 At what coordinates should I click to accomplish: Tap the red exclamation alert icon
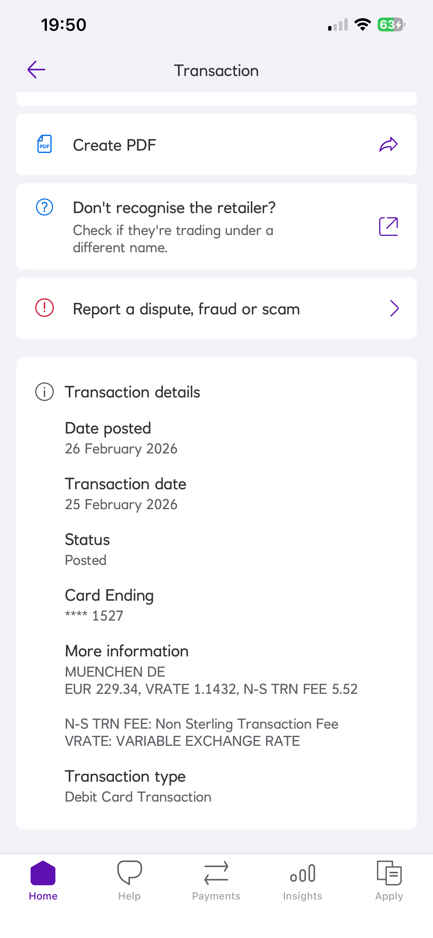click(x=45, y=308)
